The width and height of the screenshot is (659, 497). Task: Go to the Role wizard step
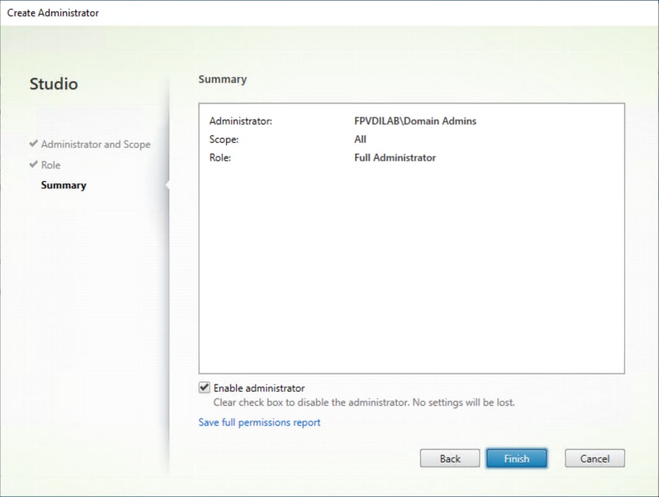coord(51,165)
